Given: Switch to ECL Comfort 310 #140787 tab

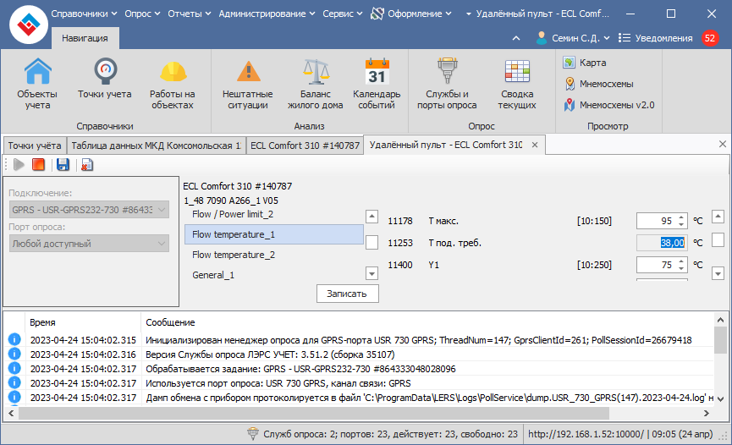Looking at the screenshot, I should pos(305,146).
